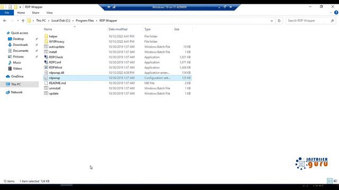Go up one folder level arrow
Image resolution: width=339 pixels, height=190 pixels.
pos(23,21)
